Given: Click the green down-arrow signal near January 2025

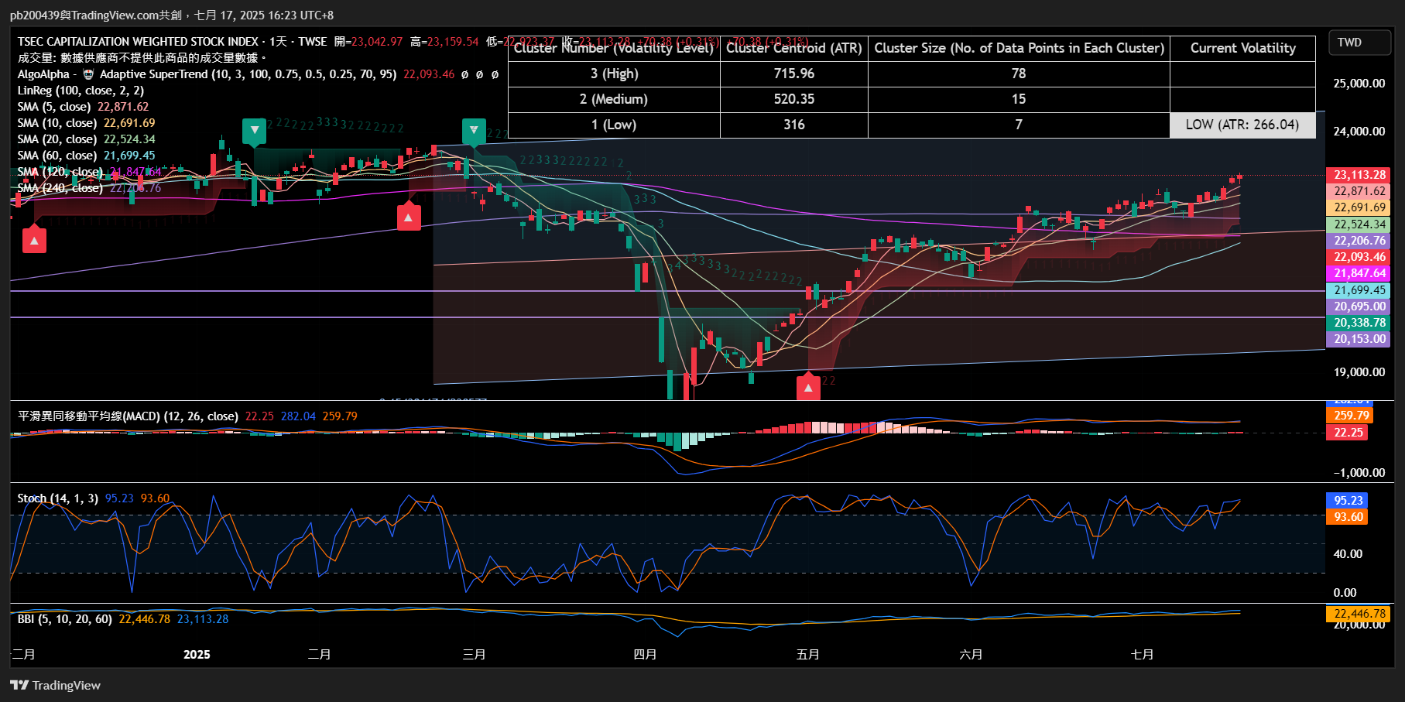Looking at the screenshot, I should point(254,131).
